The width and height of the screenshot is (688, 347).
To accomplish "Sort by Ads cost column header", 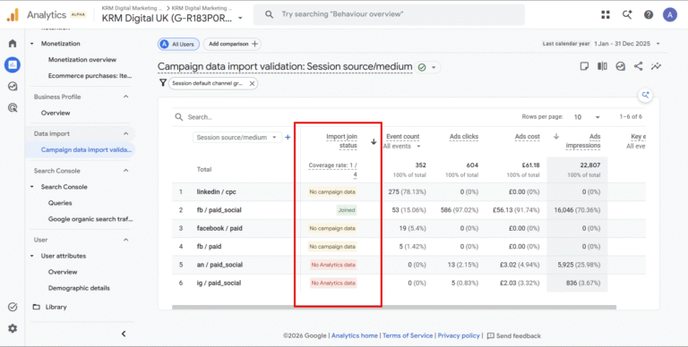I will [x=528, y=137].
